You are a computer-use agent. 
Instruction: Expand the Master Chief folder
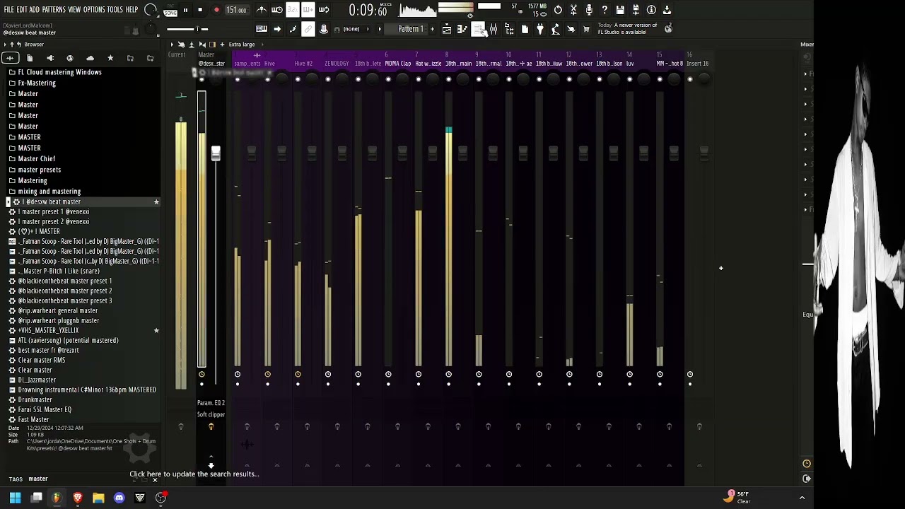(36, 159)
